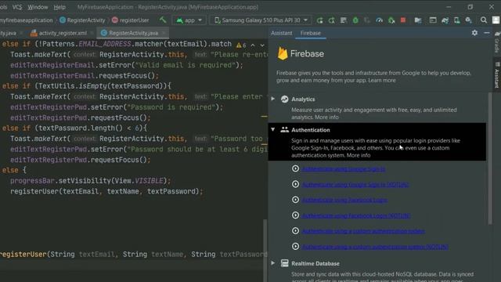Open Authenticate using custom authentication system link
This screenshot has width=501, height=282.
(x=363, y=231)
